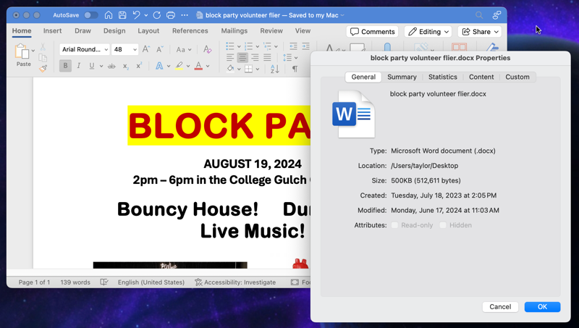Image resolution: width=579 pixels, height=328 pixels.
Task: Clear all formatting with the eraser A icon
Action: tap(207, 49)
